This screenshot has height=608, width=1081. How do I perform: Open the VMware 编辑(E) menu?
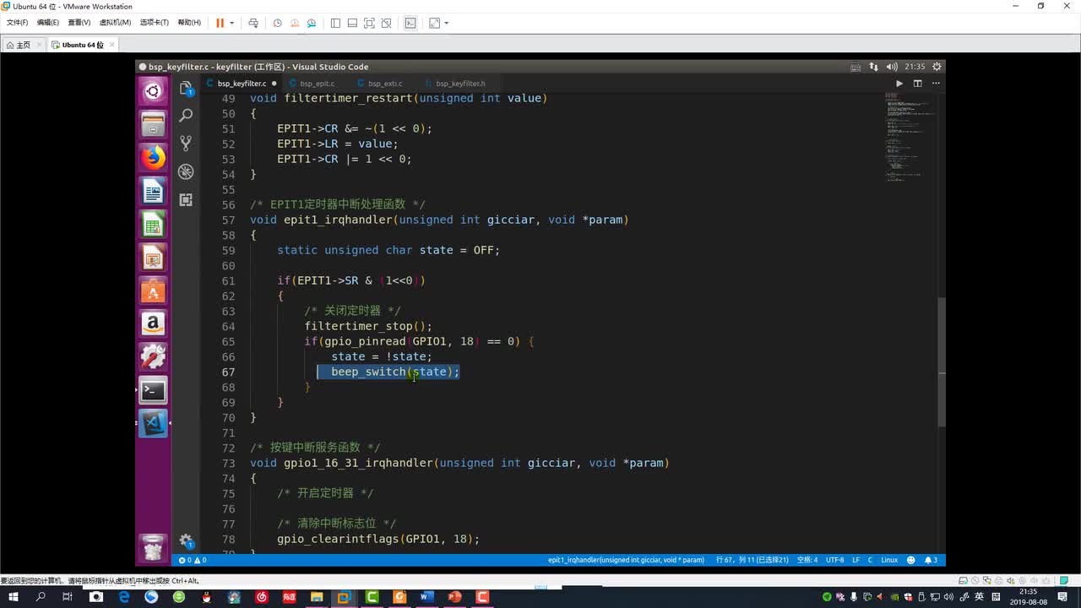coord(47,23)
